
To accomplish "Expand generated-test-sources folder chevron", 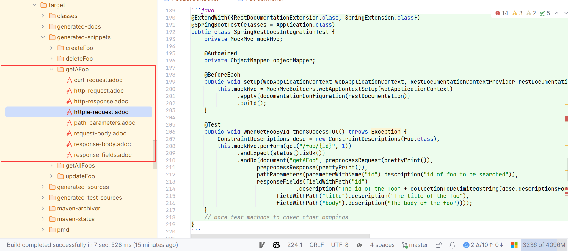I will [x=43, y=198].
